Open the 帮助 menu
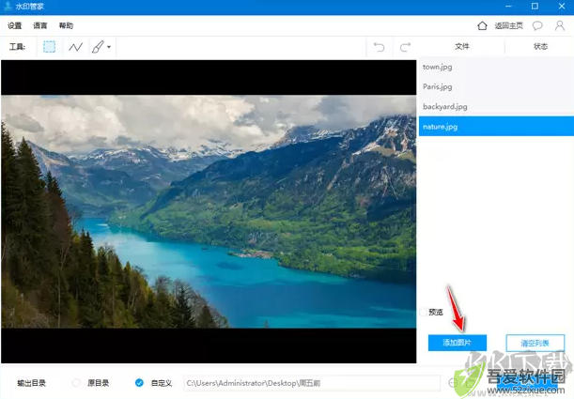Screen dimensions: 574x399 point(67,25)
